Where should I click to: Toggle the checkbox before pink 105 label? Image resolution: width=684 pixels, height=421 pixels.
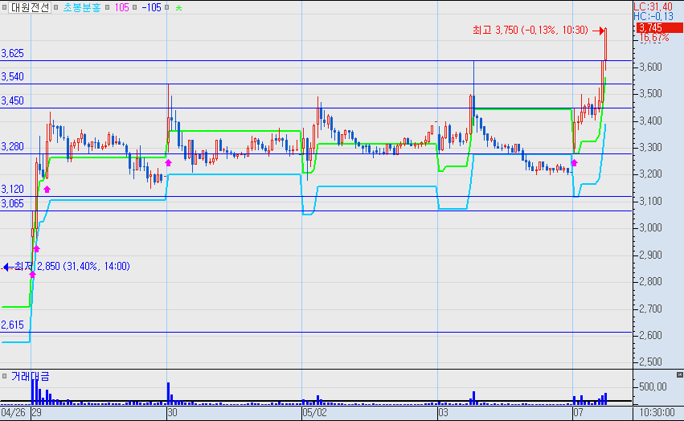point(107,7)
